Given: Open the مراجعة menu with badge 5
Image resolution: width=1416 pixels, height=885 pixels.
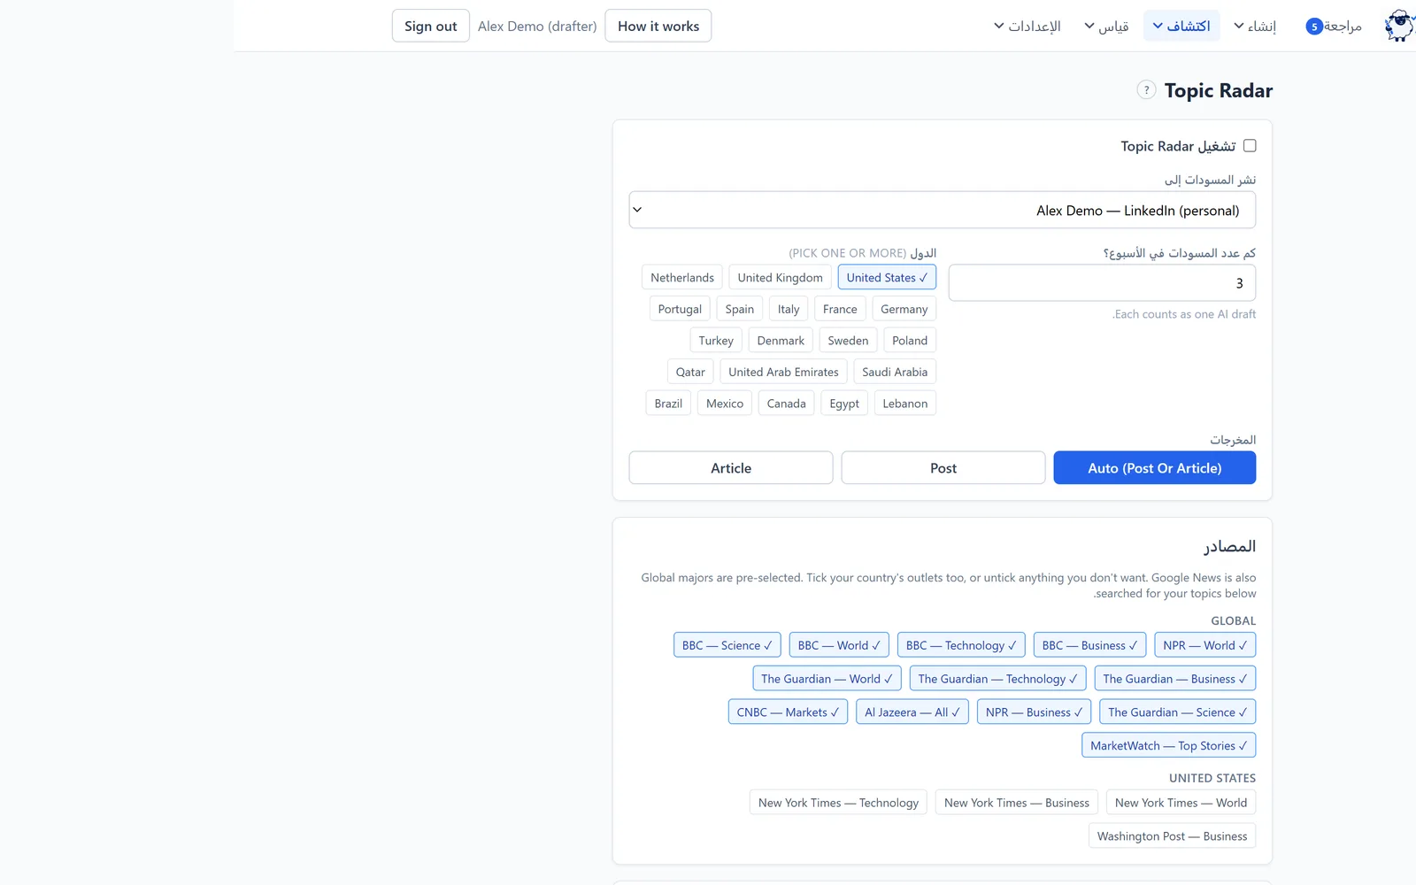Looking at the screenshot, I should 1334,26.
